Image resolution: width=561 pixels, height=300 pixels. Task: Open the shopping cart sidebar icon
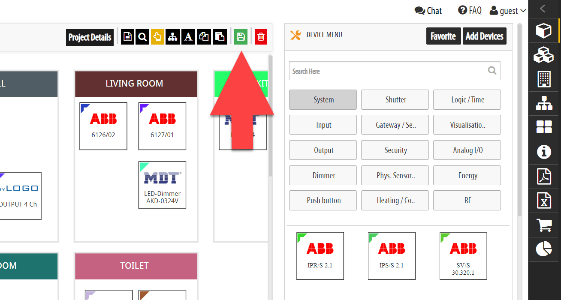coord(544,225)
